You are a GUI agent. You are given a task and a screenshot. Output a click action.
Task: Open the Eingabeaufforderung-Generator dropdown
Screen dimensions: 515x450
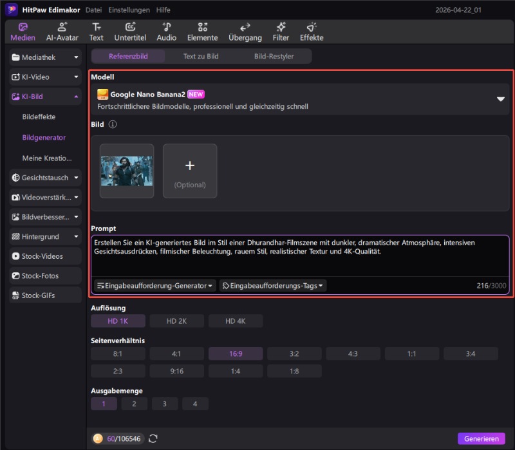point(154,285)
